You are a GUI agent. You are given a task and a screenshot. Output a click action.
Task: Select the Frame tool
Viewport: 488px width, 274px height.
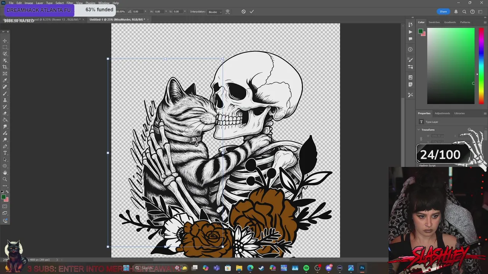pyautogui.click(x=5, y=73)
